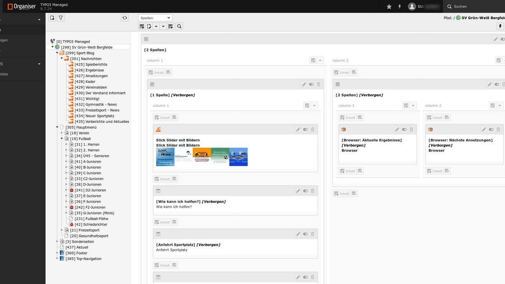Click Inhalt button below Anfahrt Sportplatz
The width and height of the screenshot is (505, 284).
pos(162,265)
